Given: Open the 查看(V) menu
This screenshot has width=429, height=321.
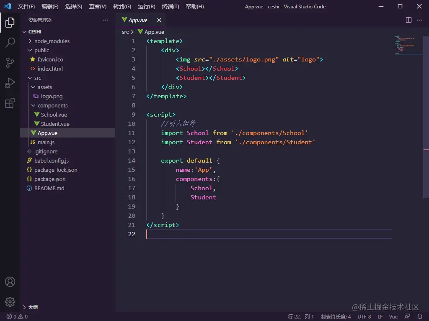Looking at the screenshot, I should point(98,7).
